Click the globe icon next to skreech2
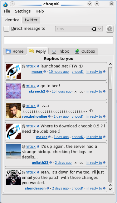117x203 pixels. 47,91
